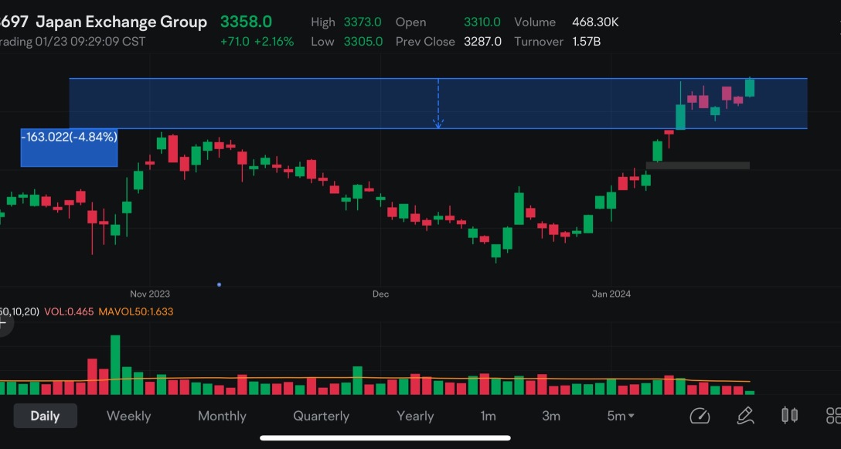841x449 pixels.
Task: Choose the 1m interval
Action: [x=488, y=416]
